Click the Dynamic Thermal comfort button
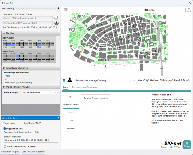193x155 pixels. coord(95,98)
